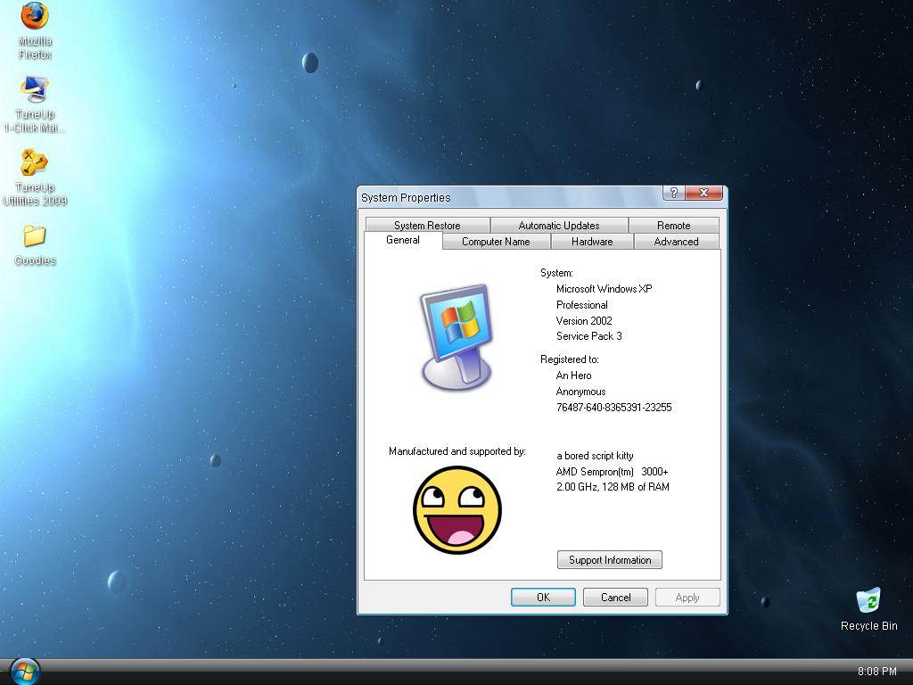Viewport: 913px width, 685px height.
Task: Click the greyed-out Apply button
Action: (x=687, y=597)
